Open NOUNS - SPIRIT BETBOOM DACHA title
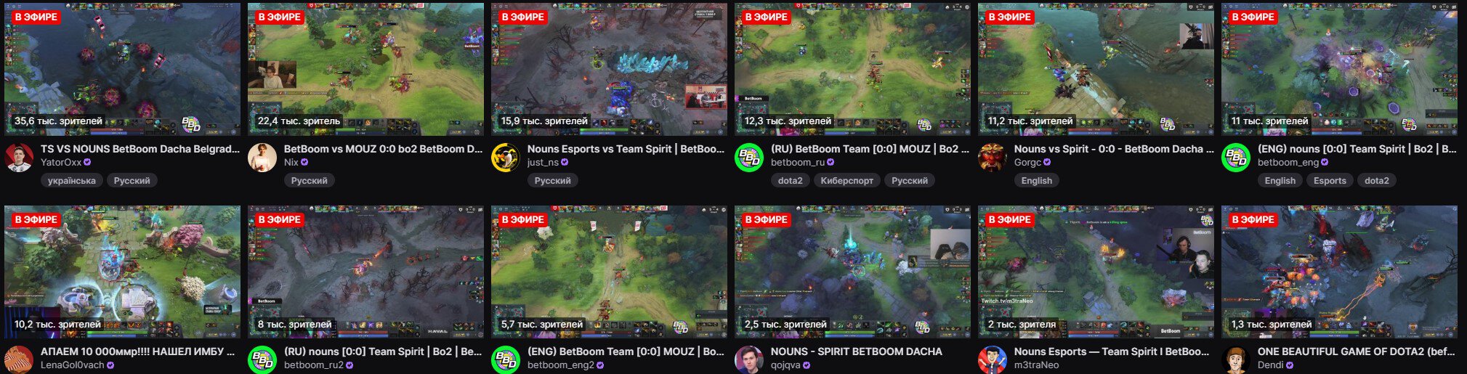 856,351
